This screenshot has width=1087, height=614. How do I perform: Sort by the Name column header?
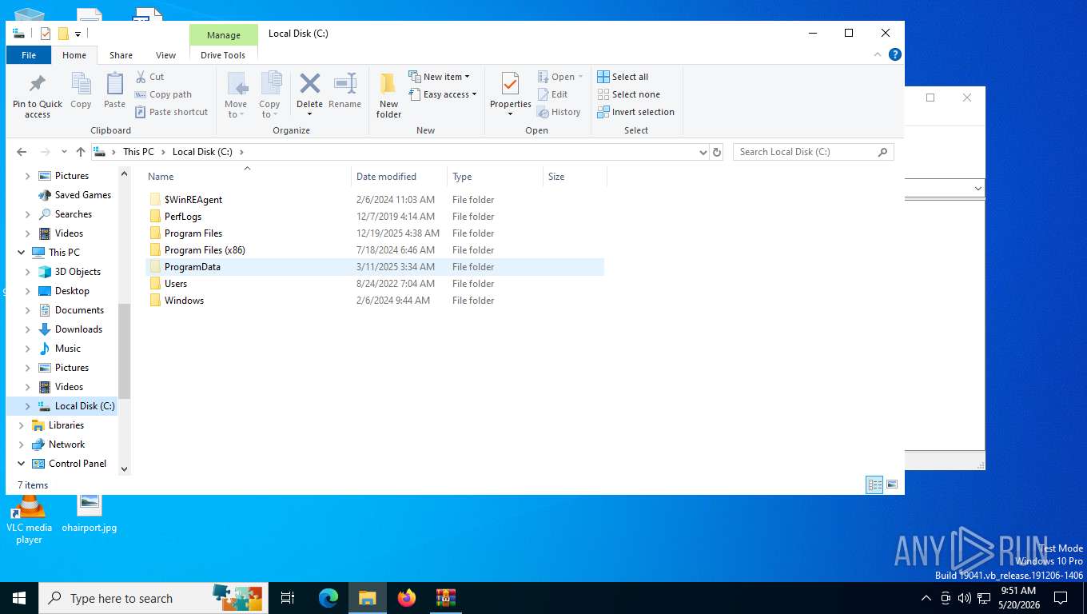(247, 177)
